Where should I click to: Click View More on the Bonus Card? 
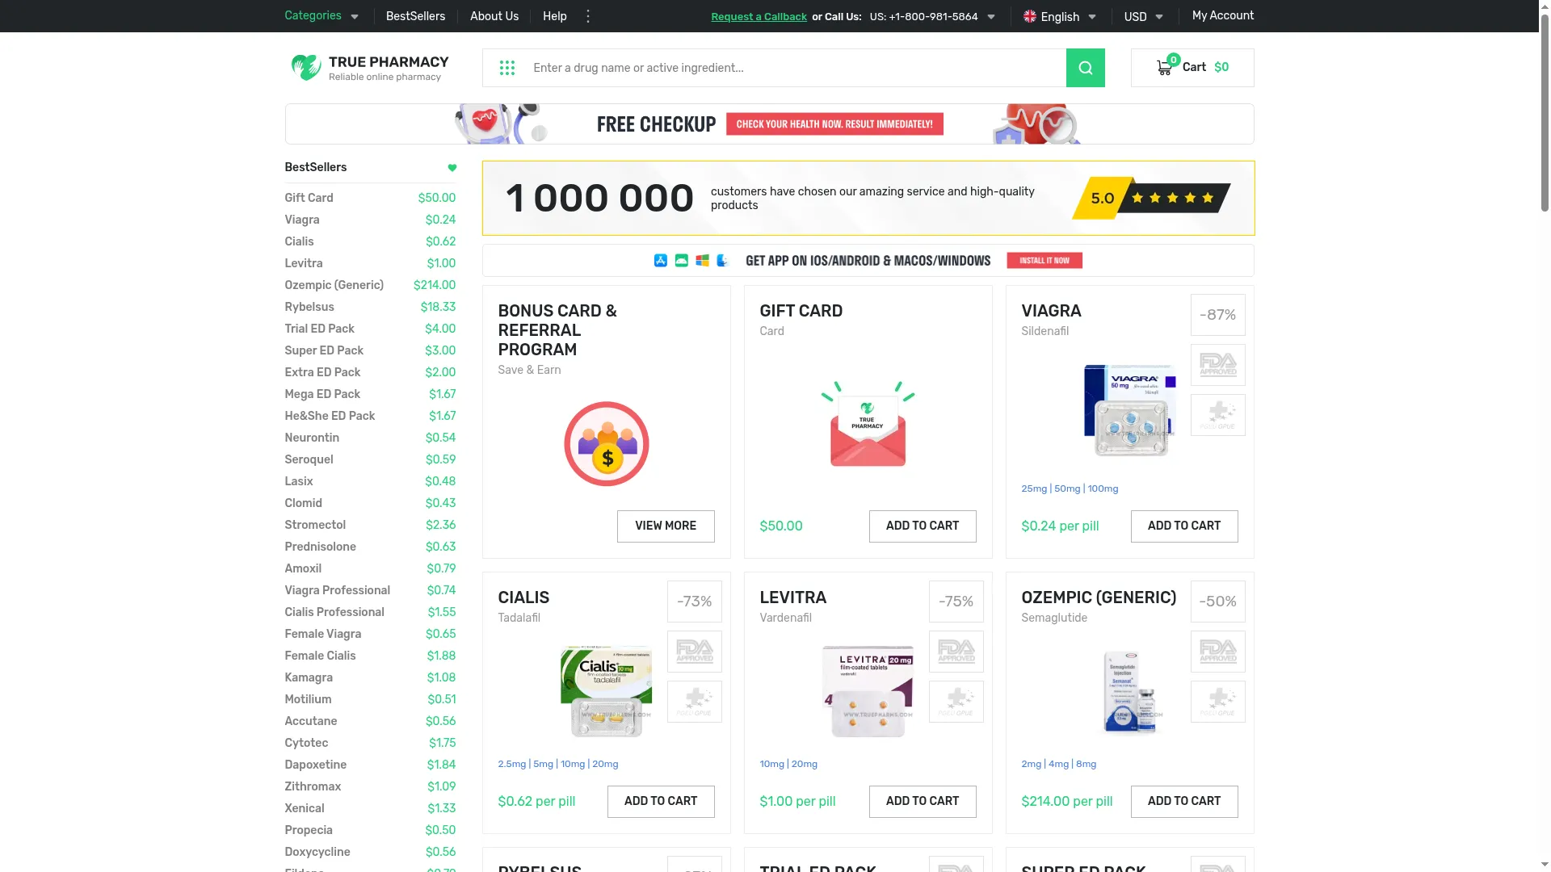[x=666, y=526]
